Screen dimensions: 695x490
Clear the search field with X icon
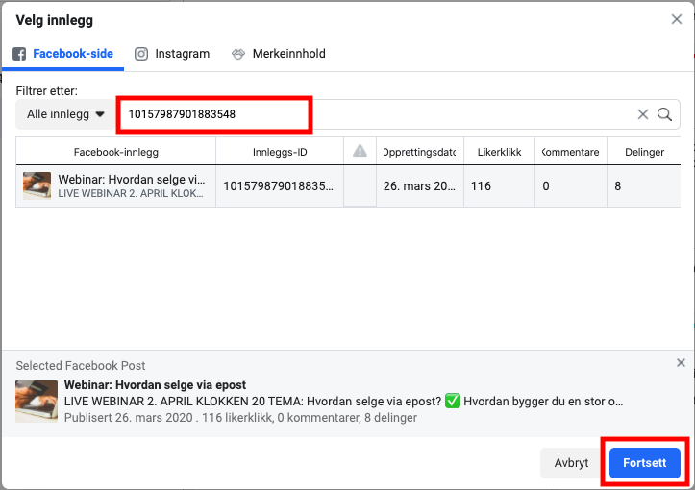coord(643,114)
